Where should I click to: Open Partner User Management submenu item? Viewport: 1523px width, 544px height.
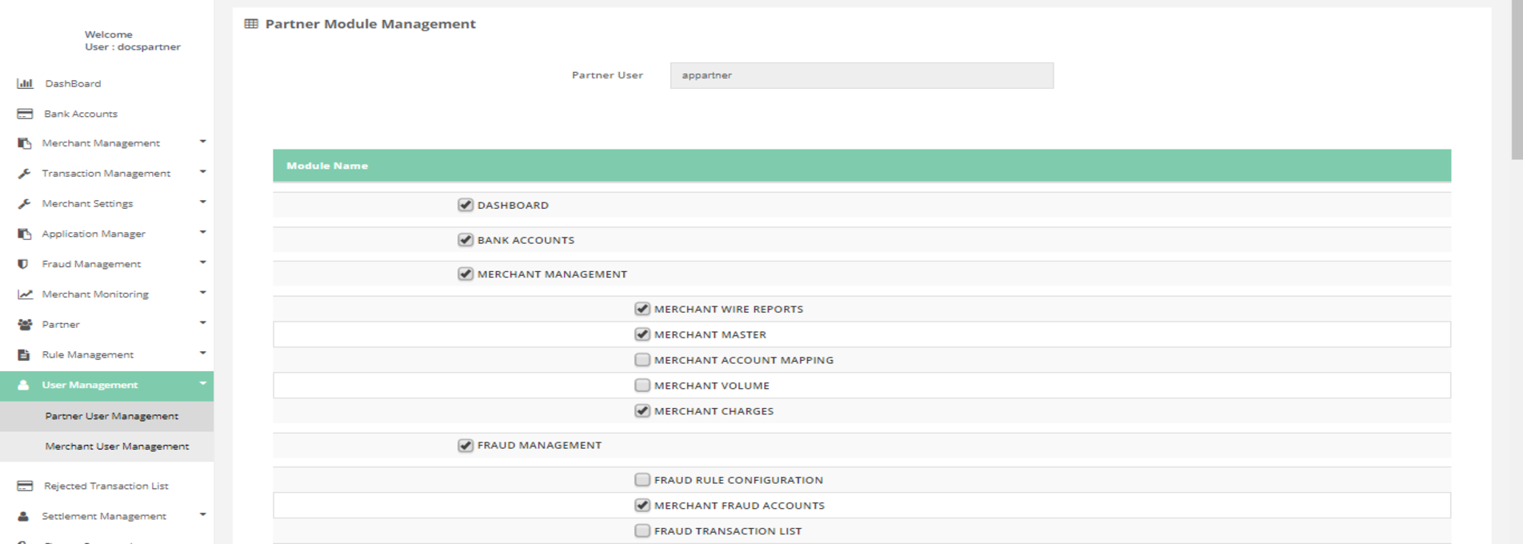tap(111, 416)
